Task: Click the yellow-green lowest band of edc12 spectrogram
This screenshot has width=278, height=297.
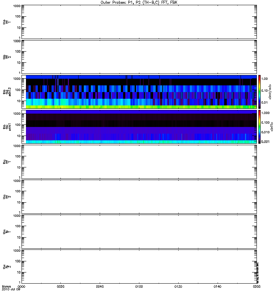Action: [141, 107]
